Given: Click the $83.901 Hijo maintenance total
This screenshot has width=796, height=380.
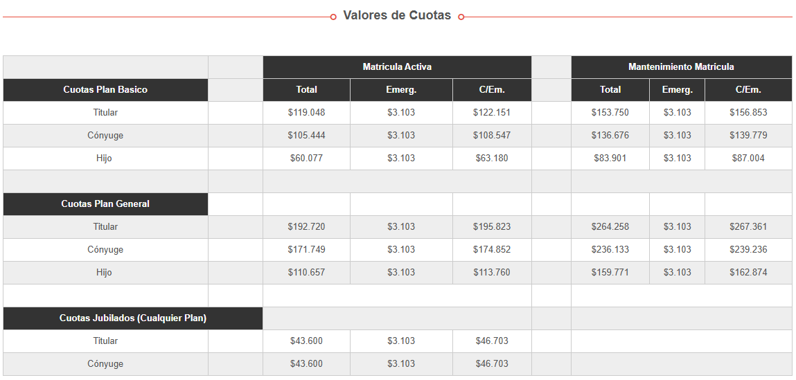Looking at the screenshot, I should click(610, 159).
